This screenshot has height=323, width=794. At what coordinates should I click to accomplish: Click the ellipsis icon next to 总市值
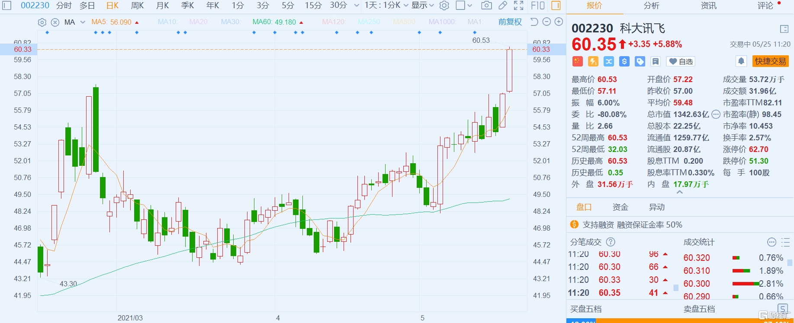tap(716, 114)
